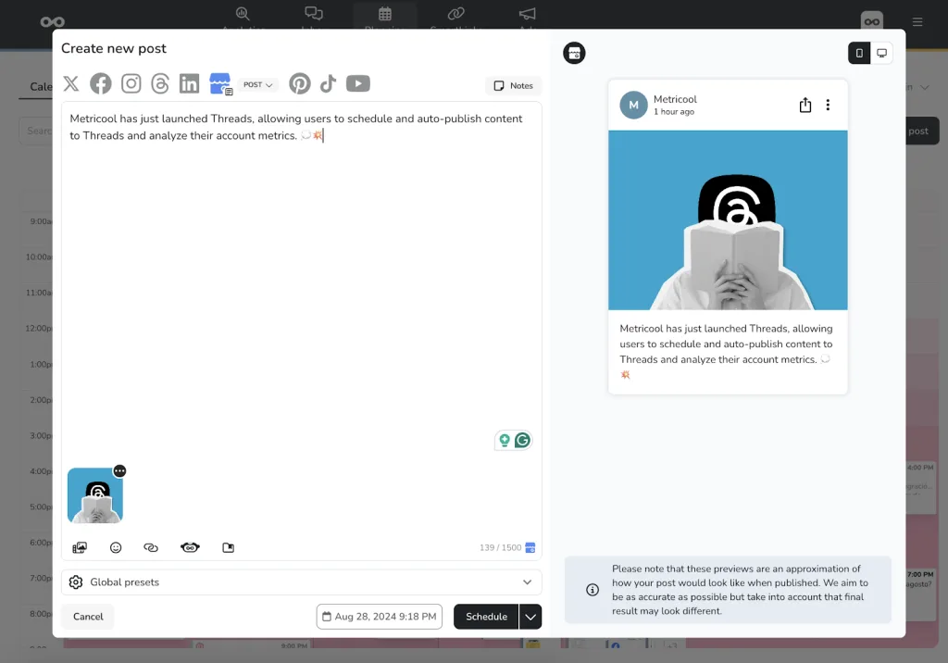
Task: Open the brand profile avatar in header
Action: click(x=872, y=20)
